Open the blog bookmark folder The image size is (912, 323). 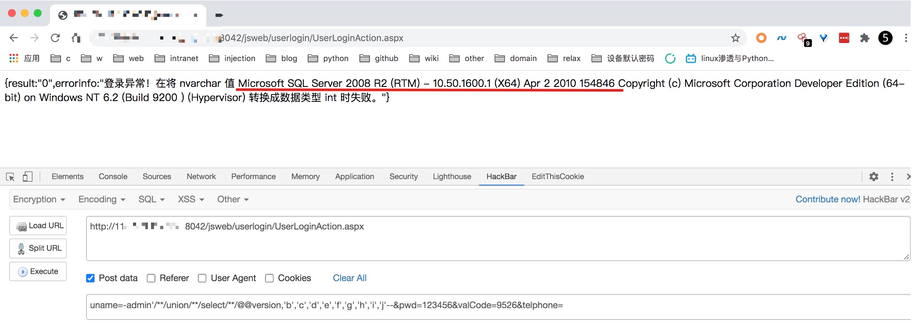tap(281, 58)
